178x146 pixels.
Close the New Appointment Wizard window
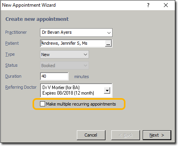166,5
